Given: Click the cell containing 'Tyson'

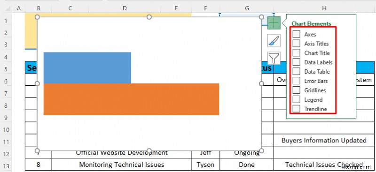Looking at the screenshot, I should pos(205,165).
